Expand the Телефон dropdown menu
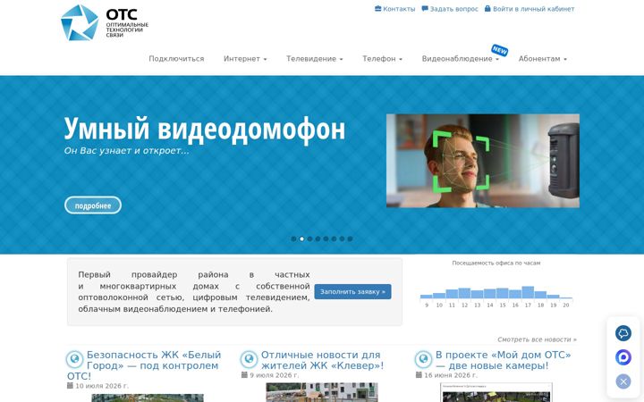Screen dimensions: 644x402 (383, 59)
